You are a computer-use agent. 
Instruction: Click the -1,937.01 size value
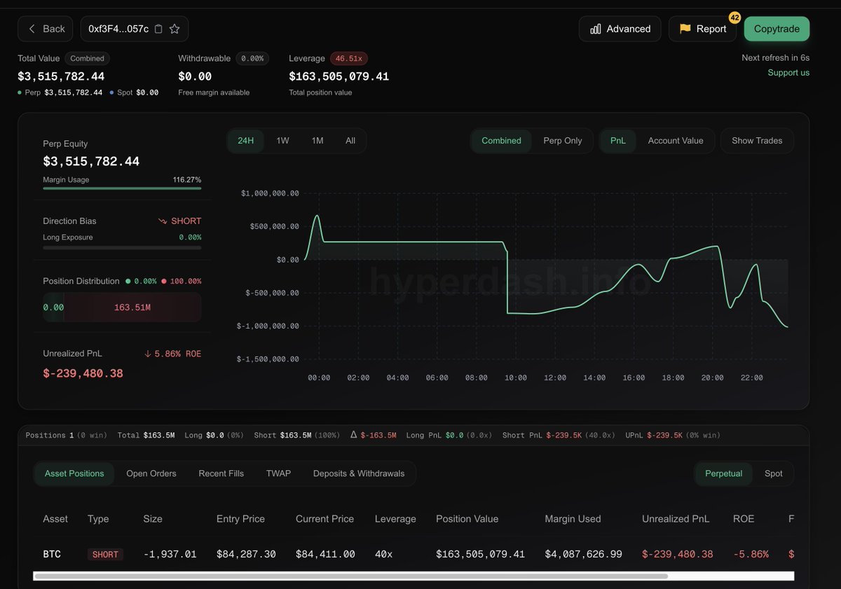click(x=170, y=554)
